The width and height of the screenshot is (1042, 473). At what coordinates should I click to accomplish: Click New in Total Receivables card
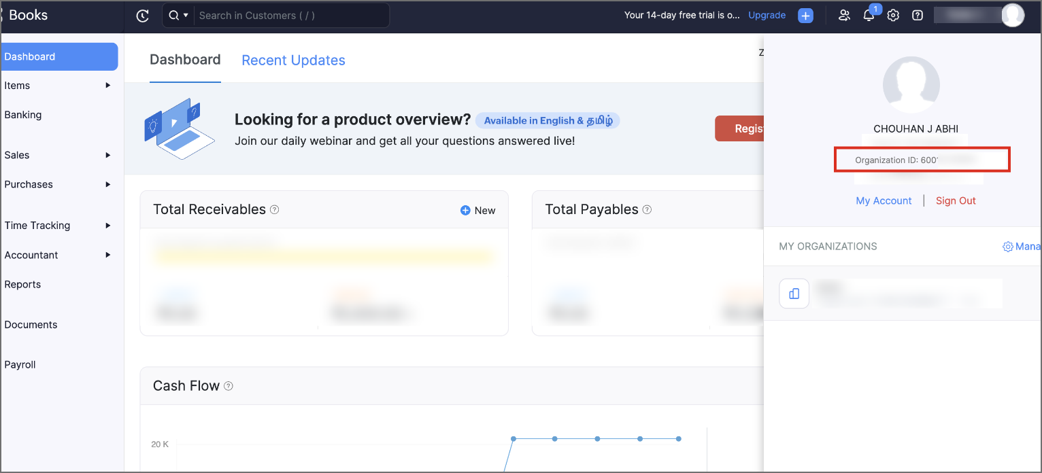pos(478,211)
